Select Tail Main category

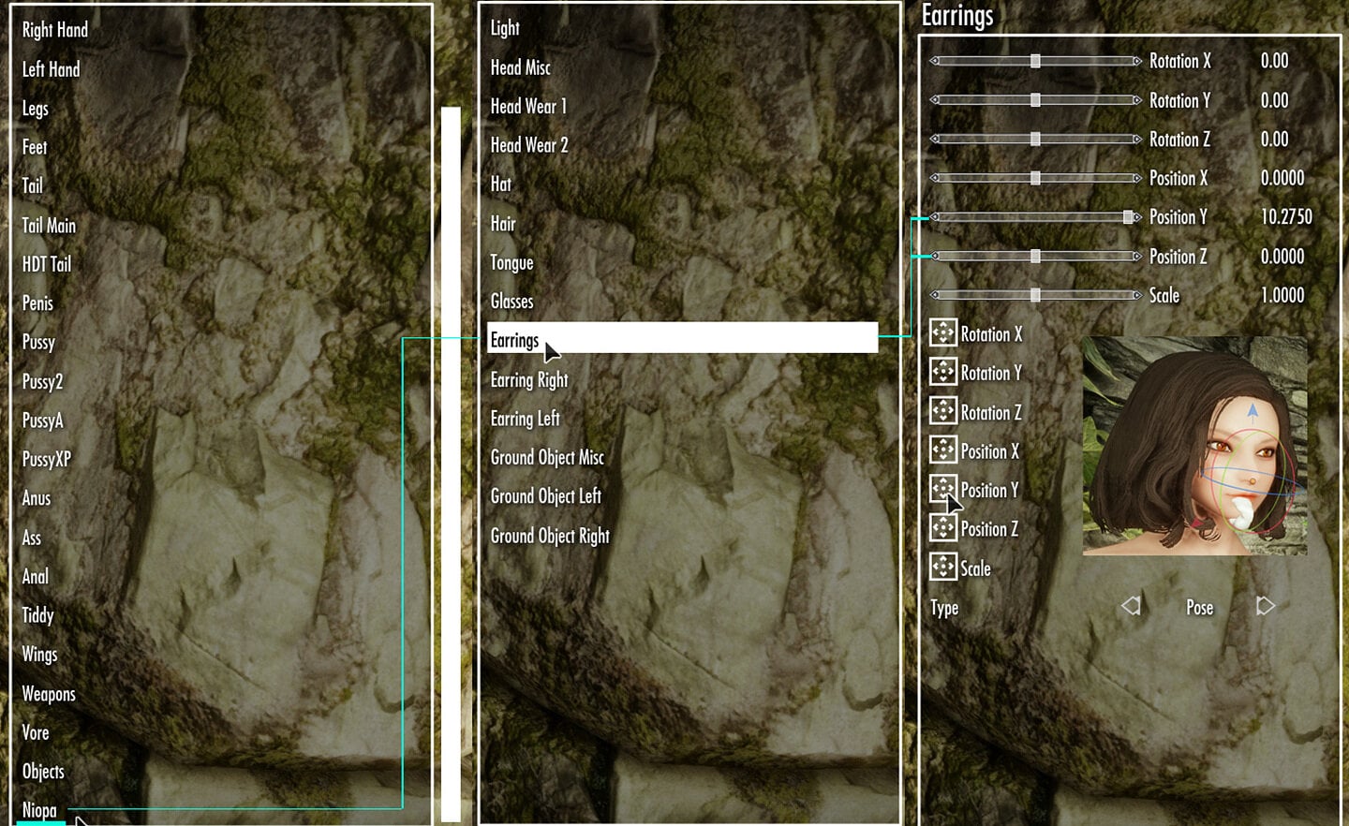click(x=49, y=225)
